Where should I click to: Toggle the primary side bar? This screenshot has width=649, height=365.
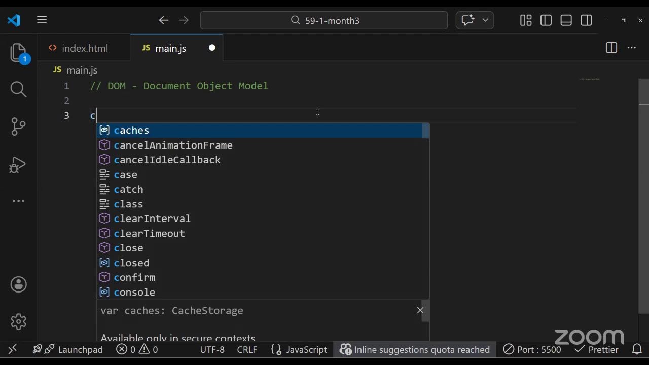546,20
